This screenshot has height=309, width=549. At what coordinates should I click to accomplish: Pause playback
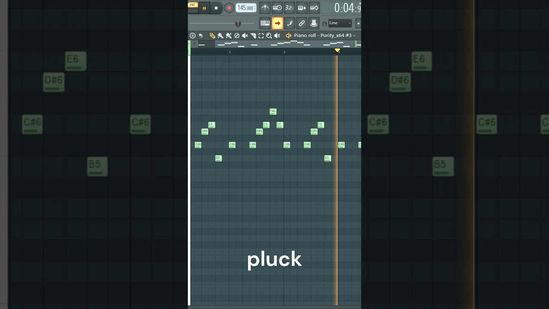(204, 8)
